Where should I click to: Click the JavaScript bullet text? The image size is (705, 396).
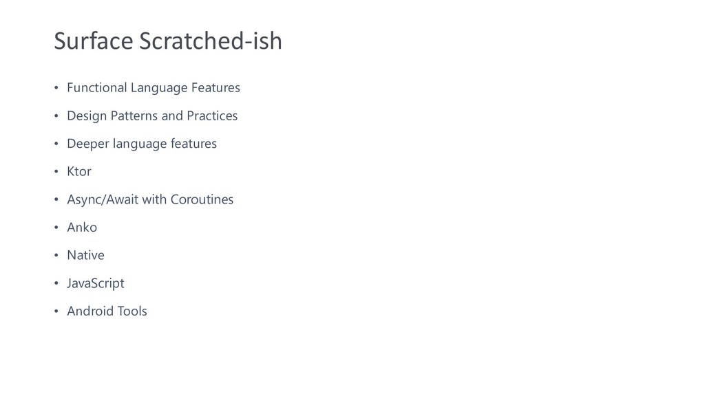click(95, 283)
